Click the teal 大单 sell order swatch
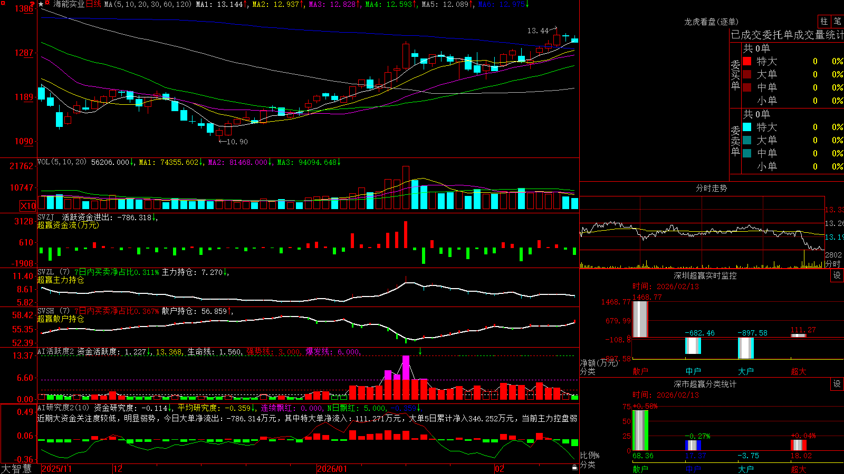Viewport: 844px width, 474px height. click(x=747, y=140)
